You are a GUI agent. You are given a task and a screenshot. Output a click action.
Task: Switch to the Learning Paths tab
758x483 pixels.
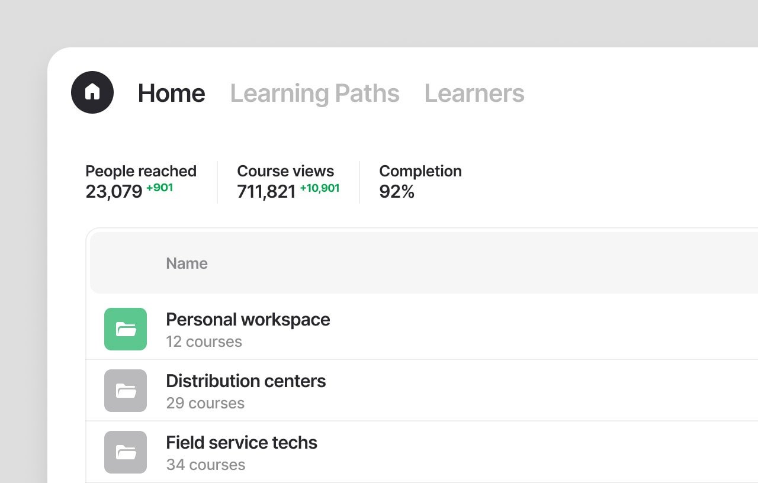pos(315,94)
